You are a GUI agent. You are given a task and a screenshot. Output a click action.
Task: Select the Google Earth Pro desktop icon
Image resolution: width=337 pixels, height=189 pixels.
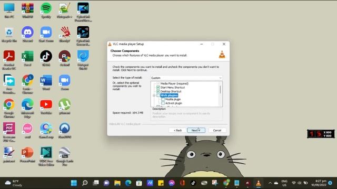click(x=64, y=156)
